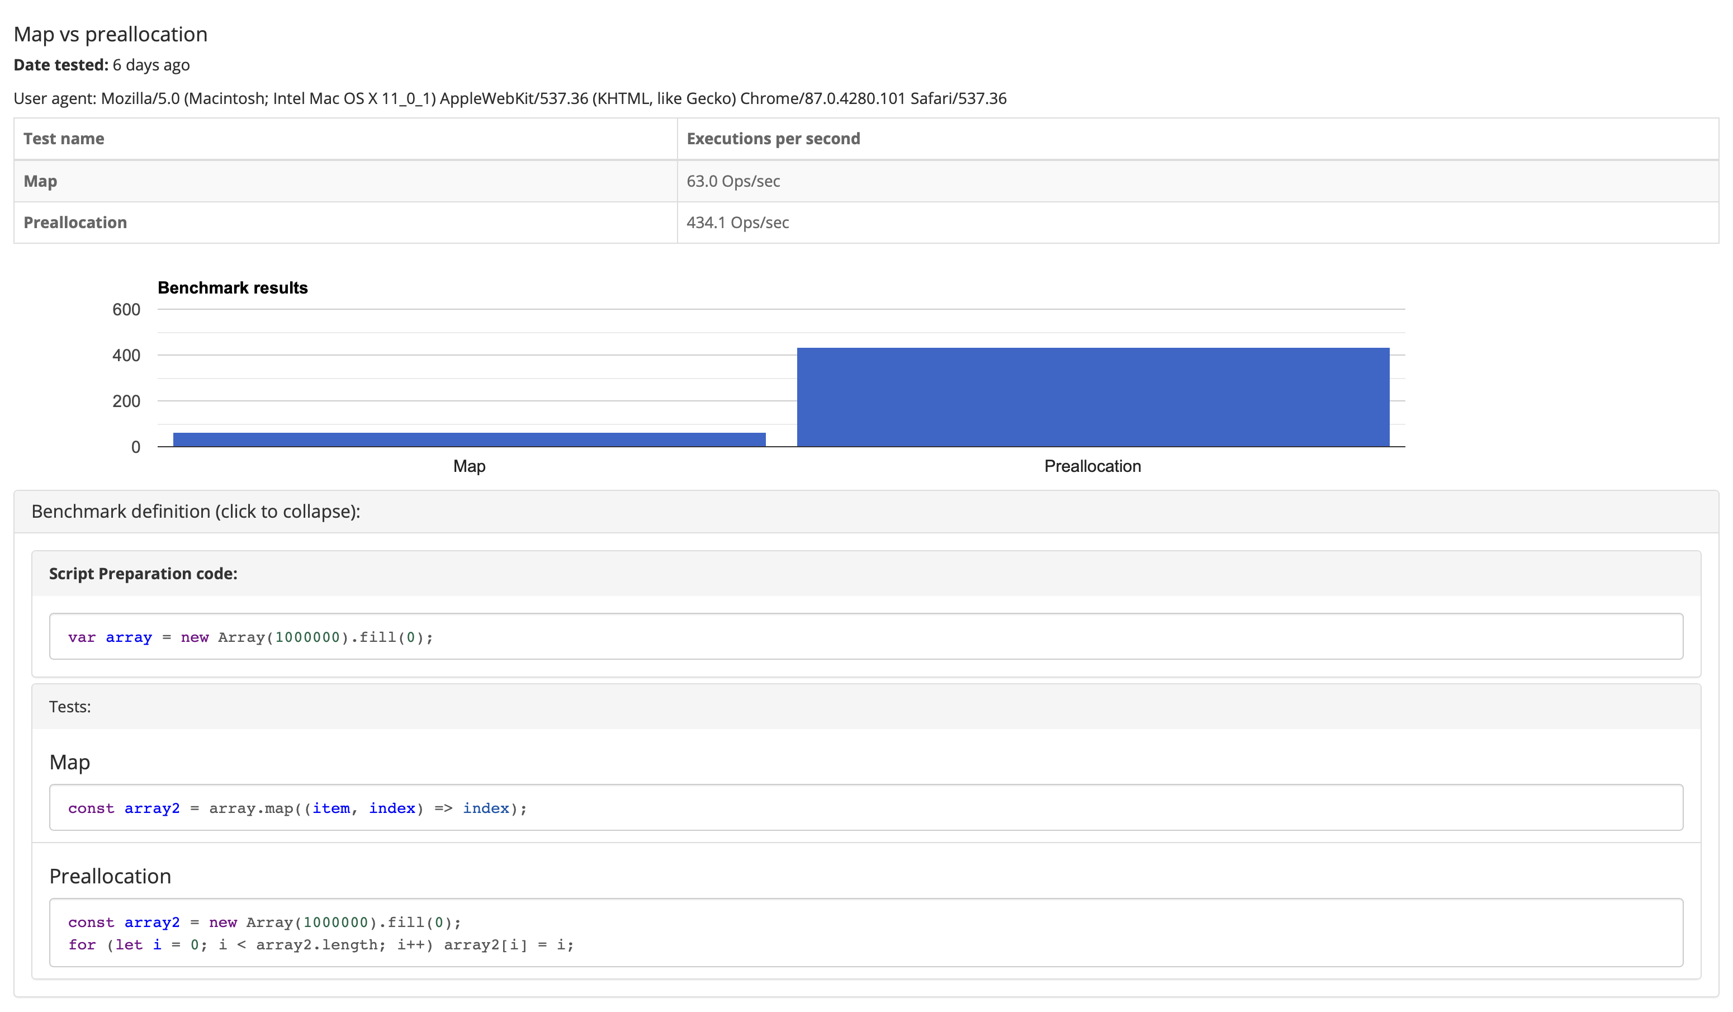Click the 'Date tested: 6 days ago' text

point(102,65)
